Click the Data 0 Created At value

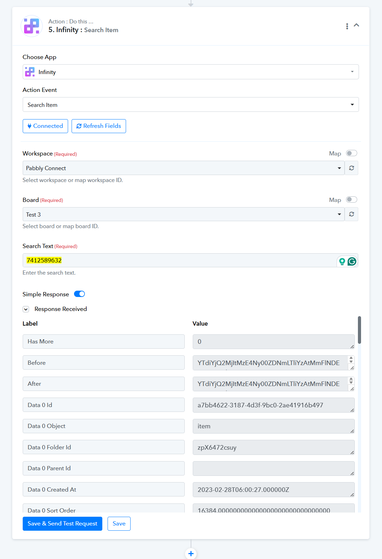pos(274,490)
